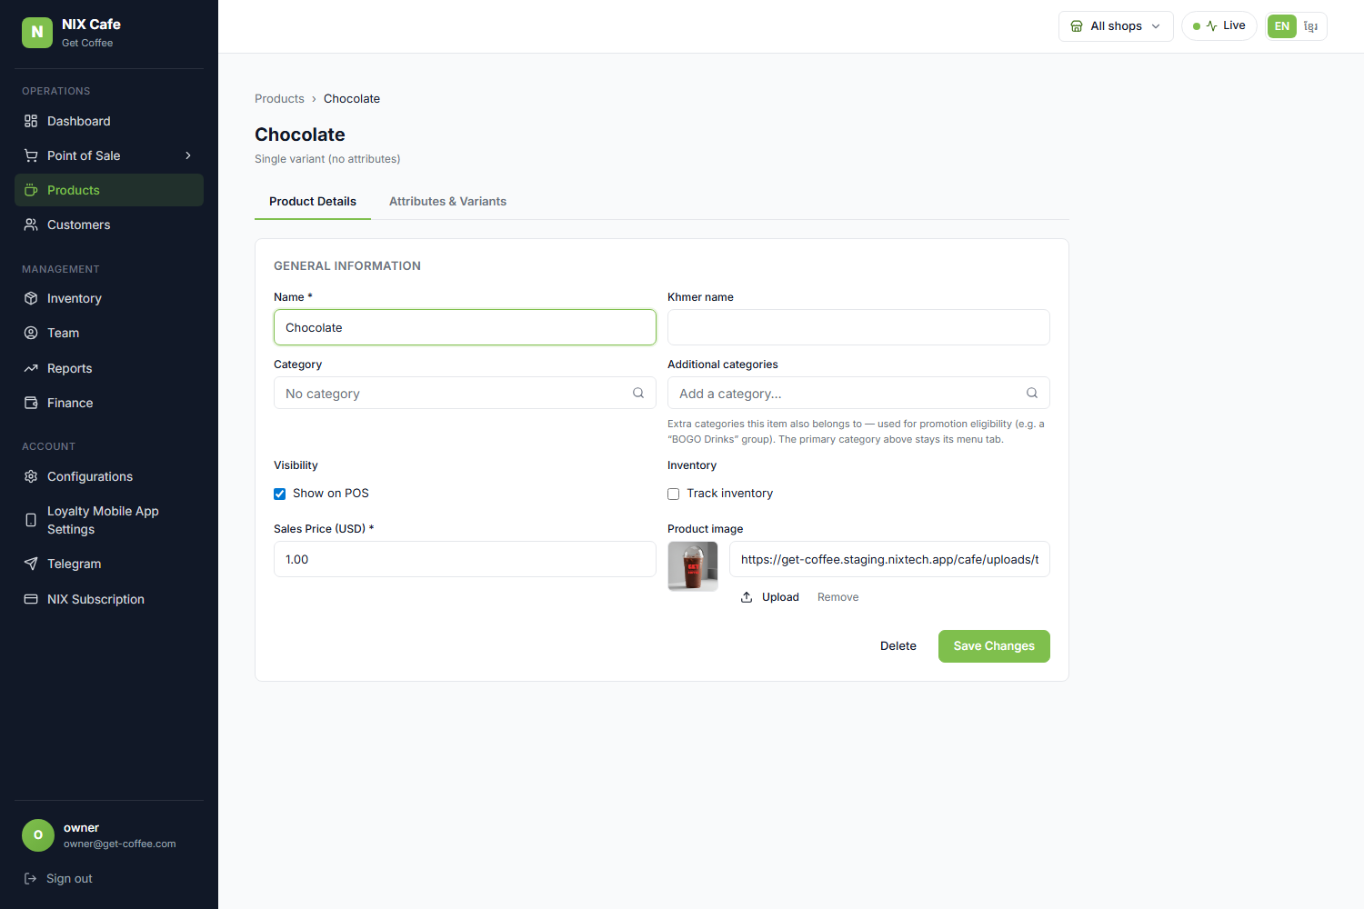Click the owner avatar circle

38,835
